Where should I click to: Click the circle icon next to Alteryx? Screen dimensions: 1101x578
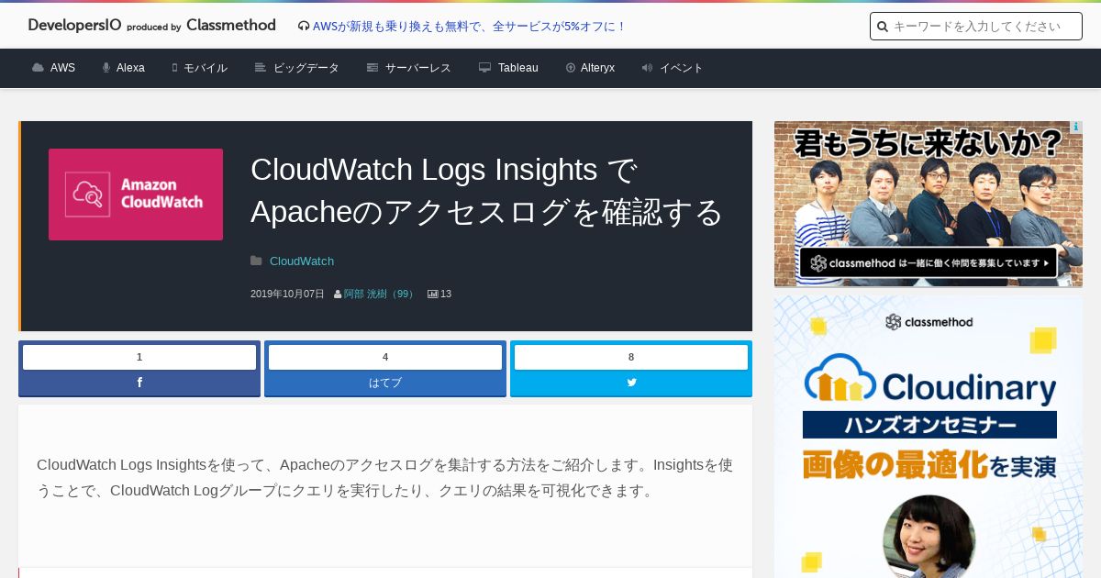click(x=571, y=68)
